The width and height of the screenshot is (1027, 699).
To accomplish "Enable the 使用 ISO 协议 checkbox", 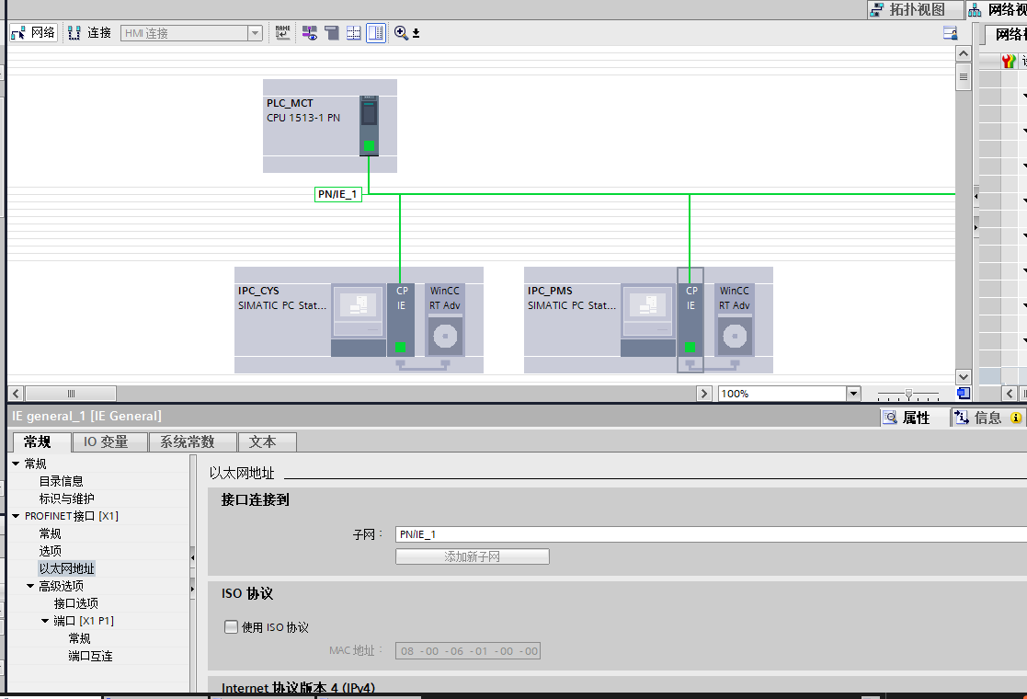I will 232,627.
